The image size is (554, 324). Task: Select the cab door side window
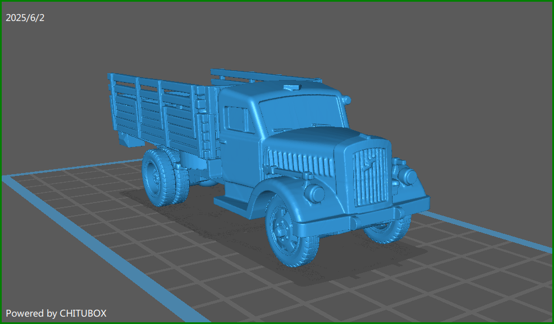(x=238, y=119)
